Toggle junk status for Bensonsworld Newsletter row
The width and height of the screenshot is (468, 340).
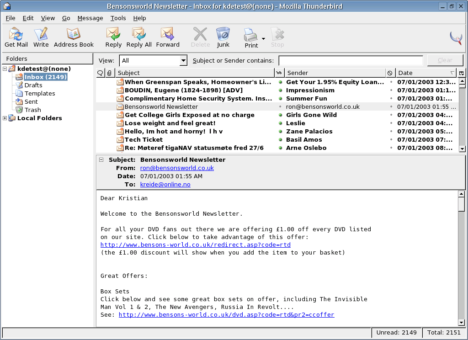coord(391,107)
